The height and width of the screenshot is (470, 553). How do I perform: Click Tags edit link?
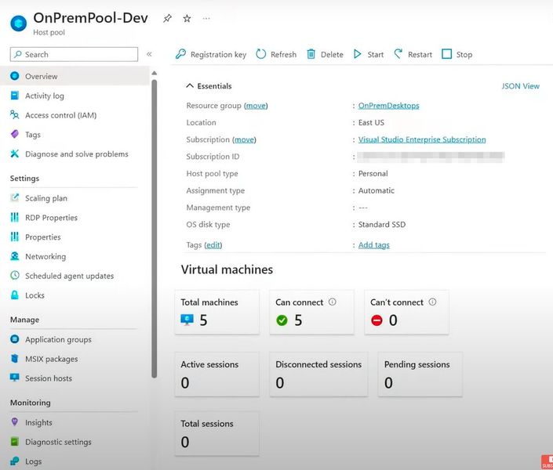coord(213,245)
